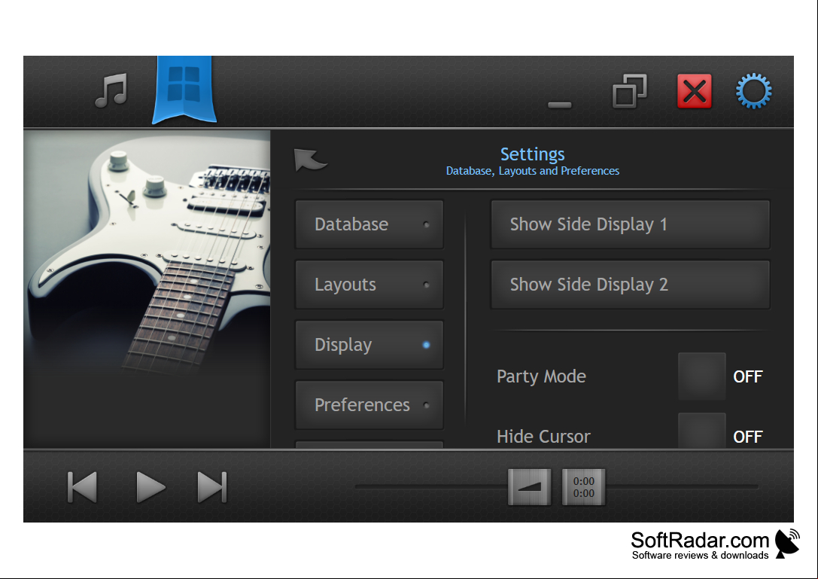Viewport: 818px width, 579px height.
Task: Close the player with the red X
Action: click(x=695, y=91)
